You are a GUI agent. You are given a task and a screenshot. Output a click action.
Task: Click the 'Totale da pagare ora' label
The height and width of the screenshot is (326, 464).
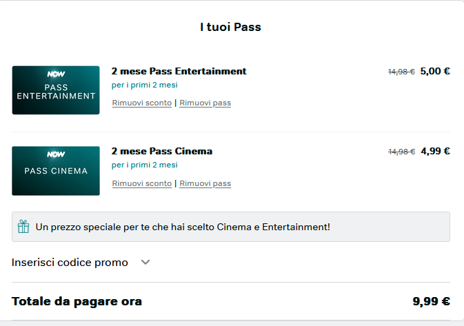pos(77,301)
